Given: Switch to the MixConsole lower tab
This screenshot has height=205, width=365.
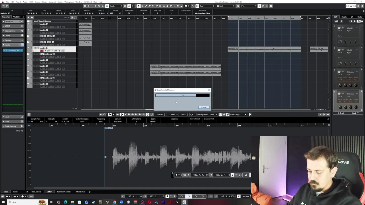Looking at the screenshot, I should point(36,192).
